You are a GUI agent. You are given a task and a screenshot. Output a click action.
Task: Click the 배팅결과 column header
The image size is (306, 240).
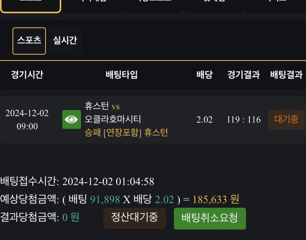pyautogui.click(x=286, y=75)
